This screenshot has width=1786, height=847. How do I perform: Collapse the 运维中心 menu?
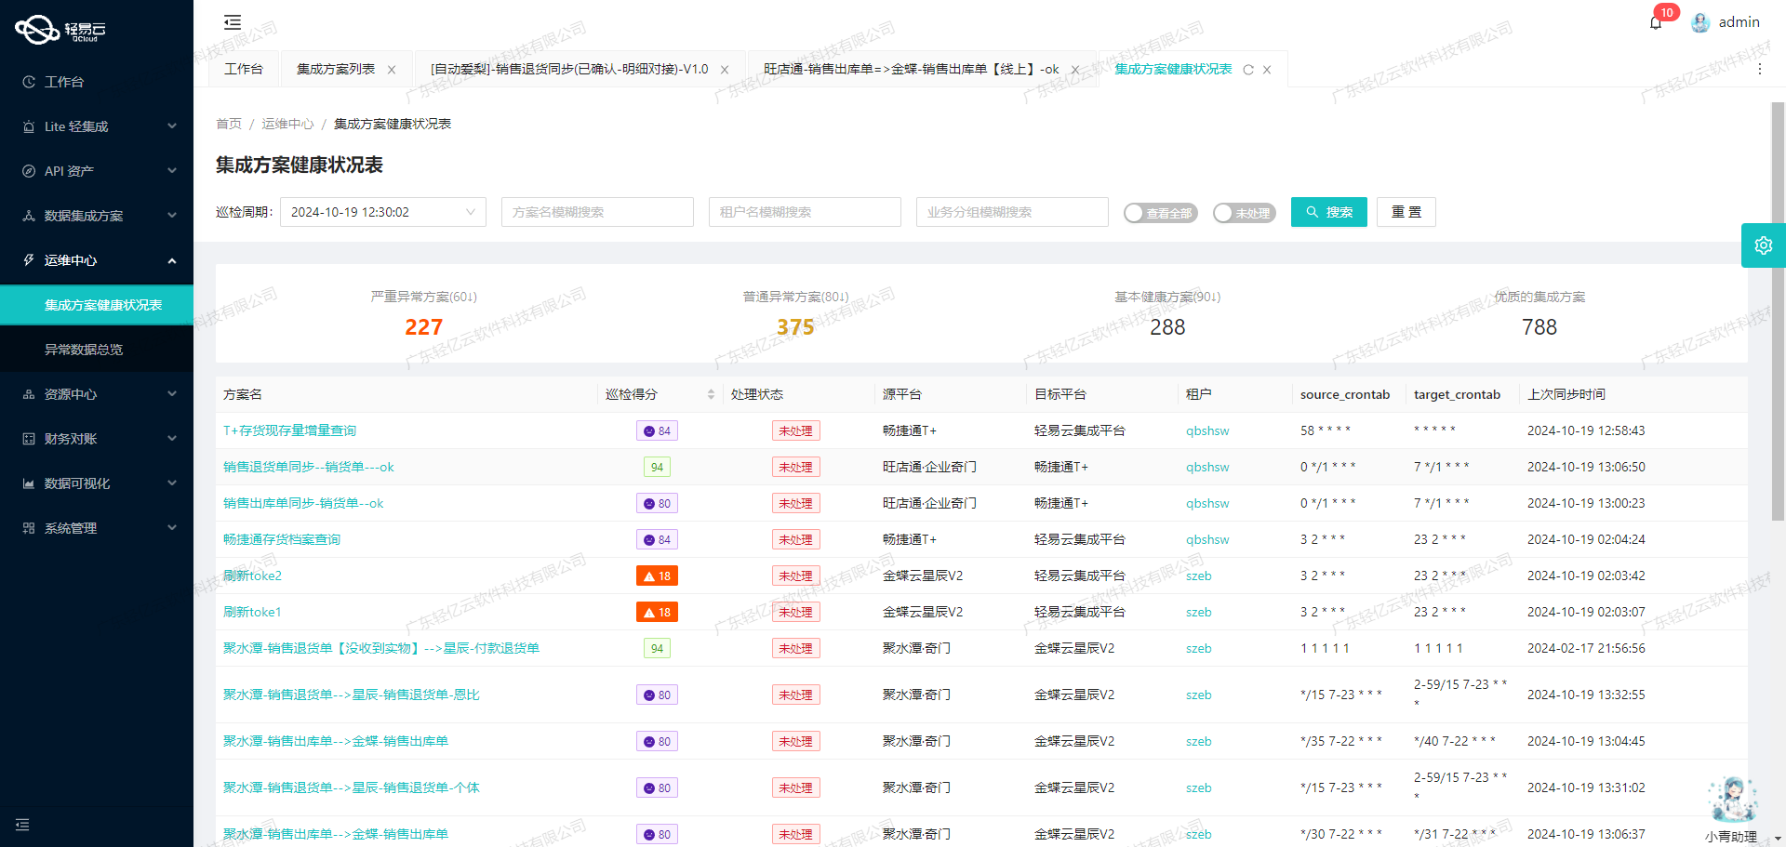[x=172, y=260]
